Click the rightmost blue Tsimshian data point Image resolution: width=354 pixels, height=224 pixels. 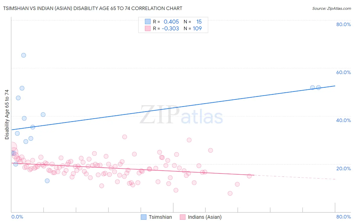(318, 88)
